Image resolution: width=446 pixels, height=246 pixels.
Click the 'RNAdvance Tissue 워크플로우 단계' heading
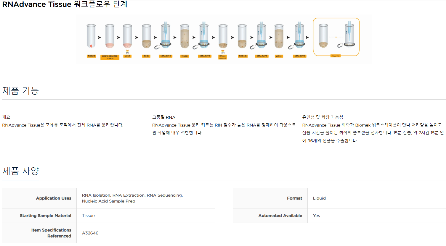(65, 4)
